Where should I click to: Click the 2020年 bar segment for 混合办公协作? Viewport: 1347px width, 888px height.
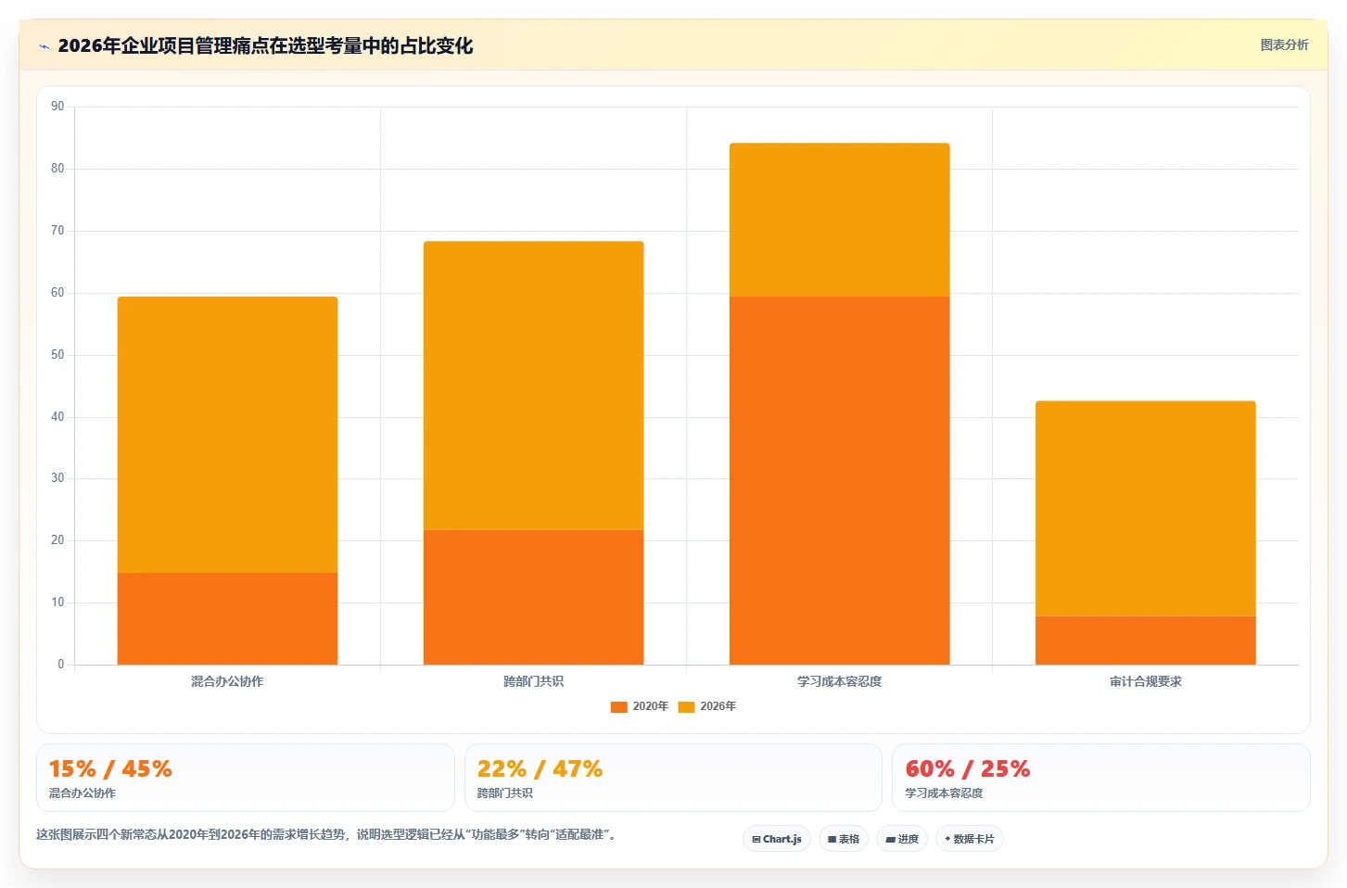pos(227,618)
